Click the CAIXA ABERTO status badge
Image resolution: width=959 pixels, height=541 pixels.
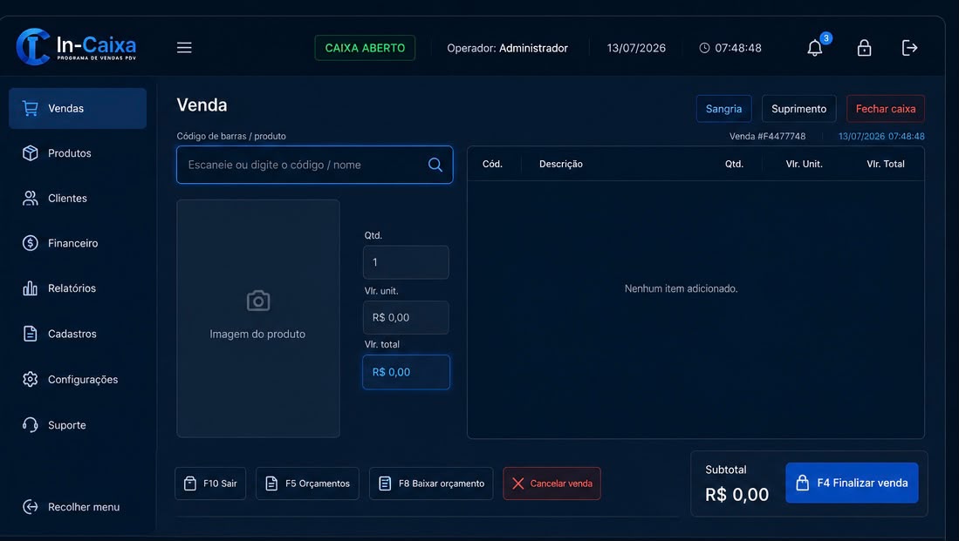365,48
